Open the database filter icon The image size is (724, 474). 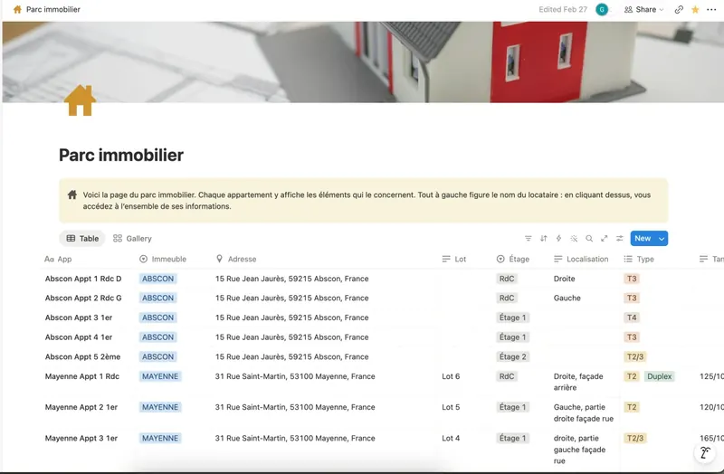pos(529,238)
